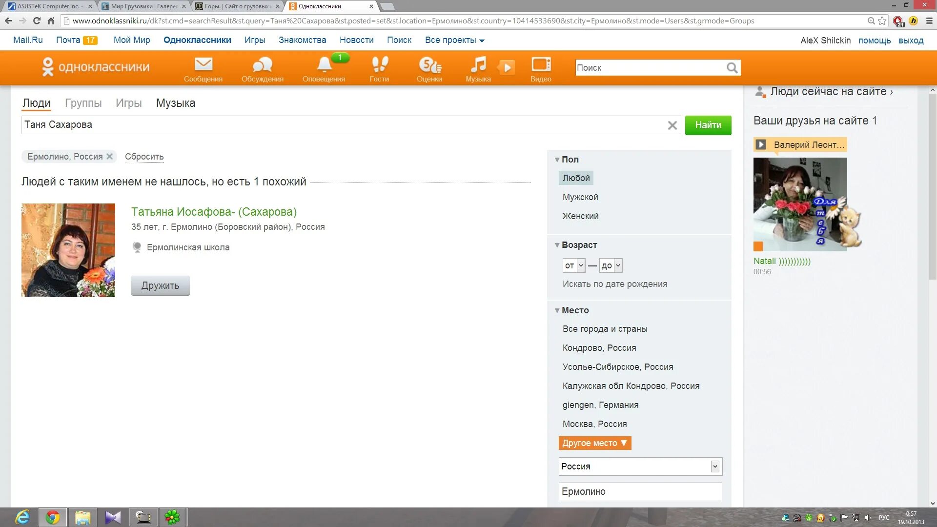The width and height of the screenshot is (937, 527).
Task: Open Люди (People) tab in search results
Action: [x=37, y=103]
